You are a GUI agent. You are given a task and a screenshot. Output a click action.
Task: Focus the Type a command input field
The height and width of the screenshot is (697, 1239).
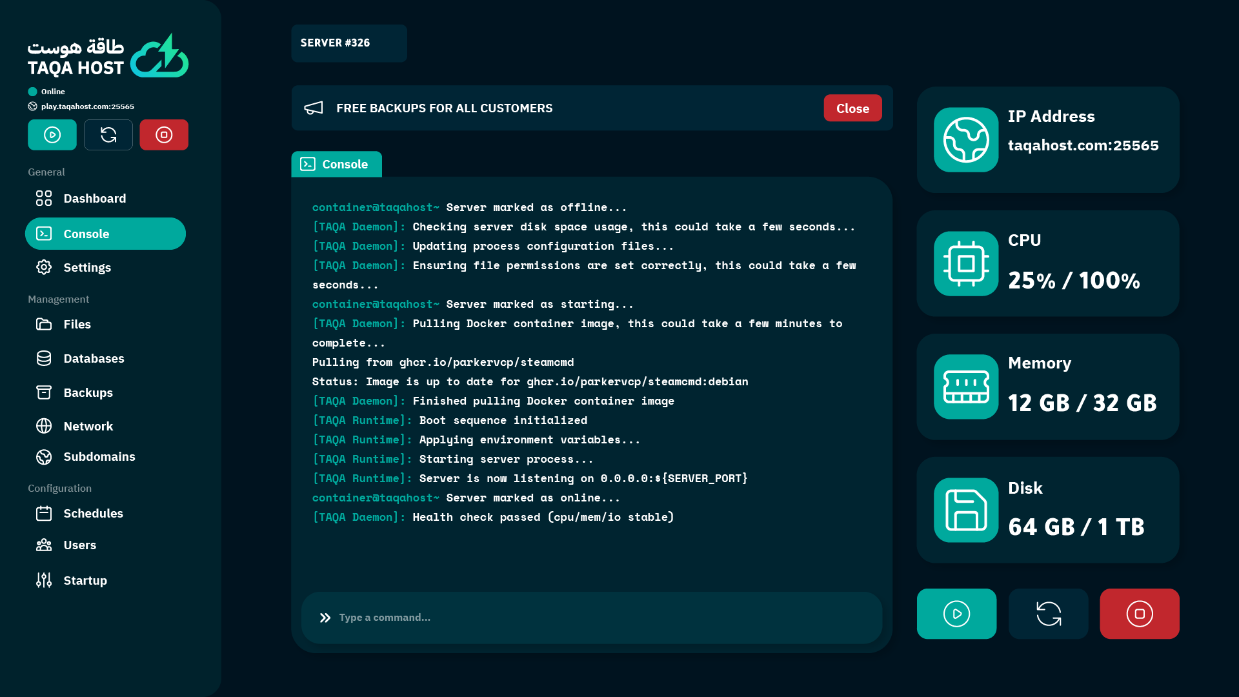(592, 618)
